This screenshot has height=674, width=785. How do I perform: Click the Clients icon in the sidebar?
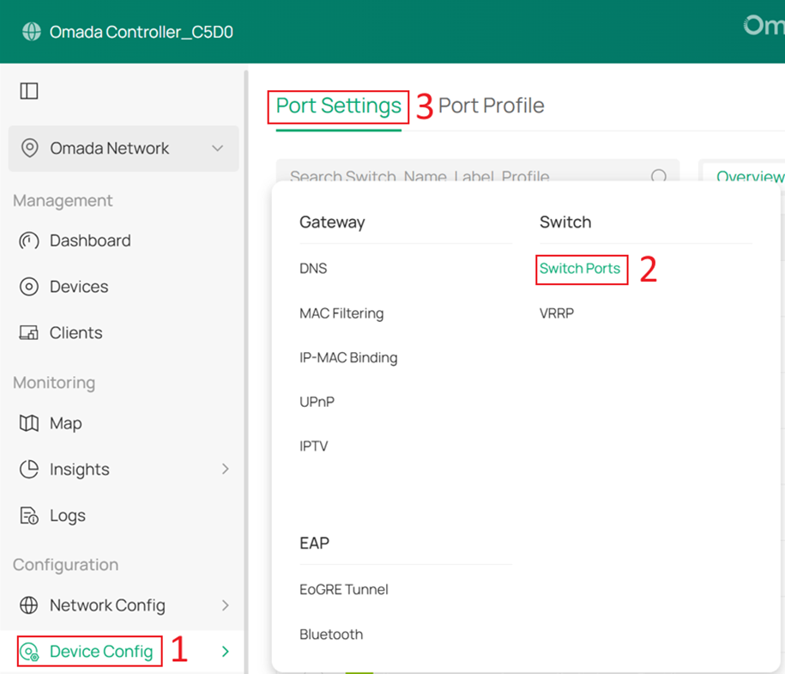pyautogui.click(x=29, y=333)
